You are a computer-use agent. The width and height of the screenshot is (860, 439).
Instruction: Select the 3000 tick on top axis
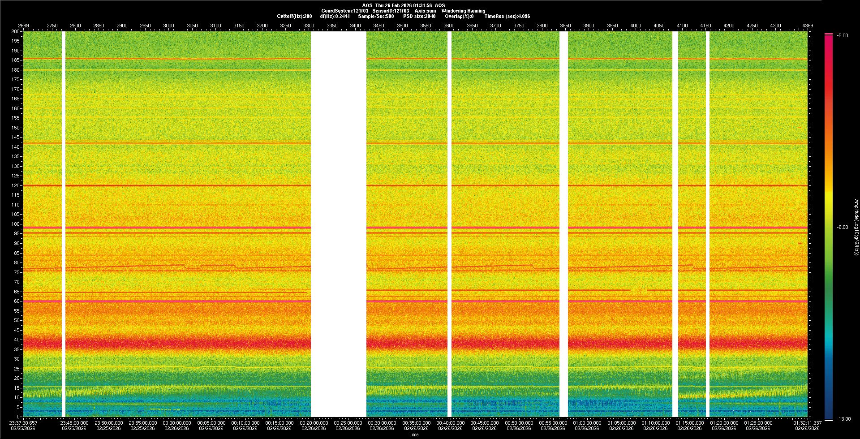[168, 26]
